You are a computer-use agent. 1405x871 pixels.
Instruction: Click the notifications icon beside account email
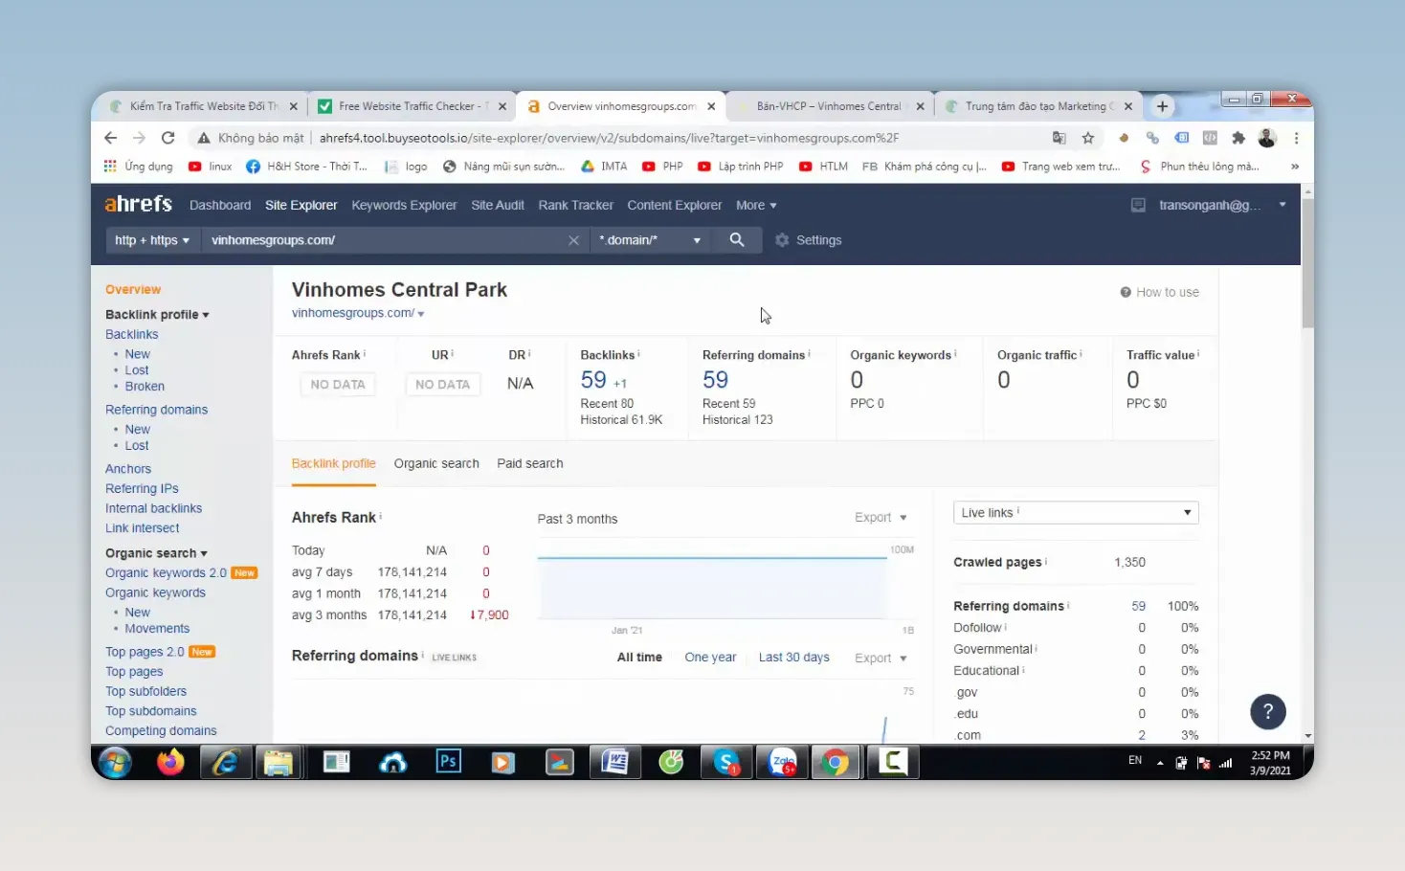coord(1138,205)
